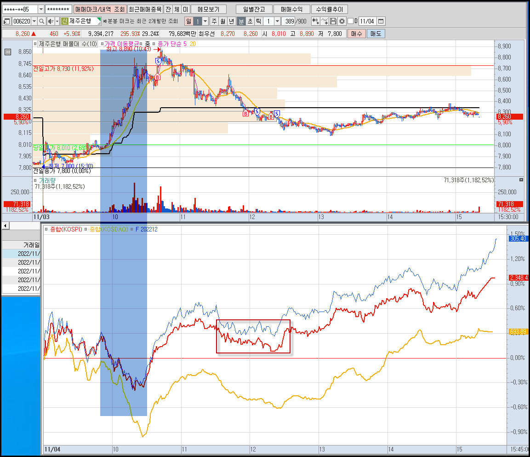Click the jagged-corner mark on 제주은행 name field
The width and height of the screenshot is (530, 457).
tap(98, 21)
